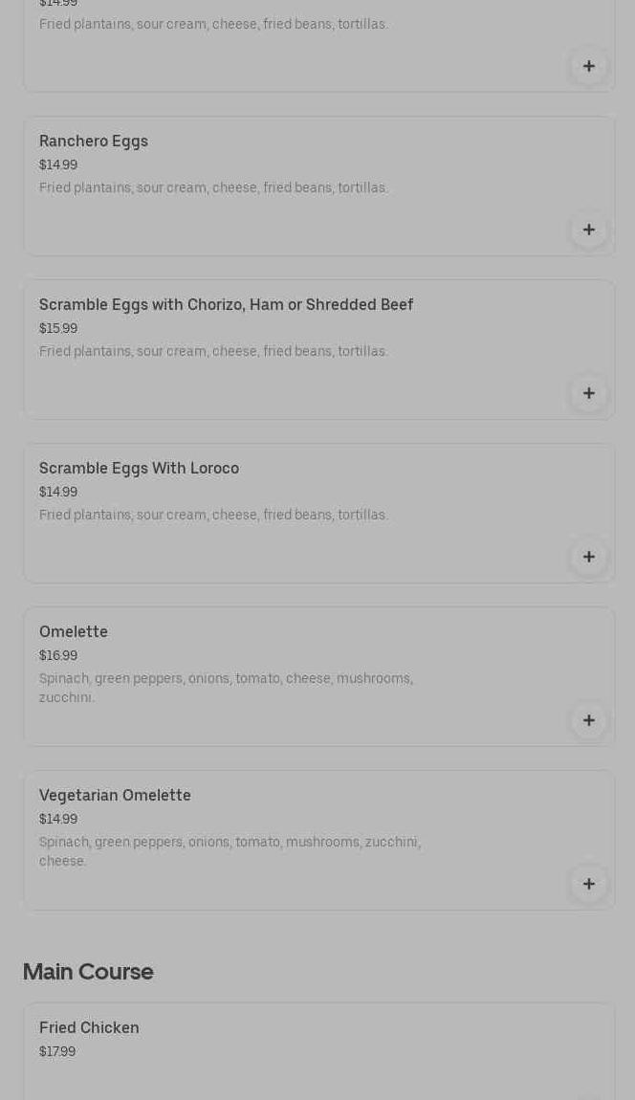Image resolution: width=635 pixels, height=1100 pixels.
Task: Click the Omelette item name
Action: [74, 632]
